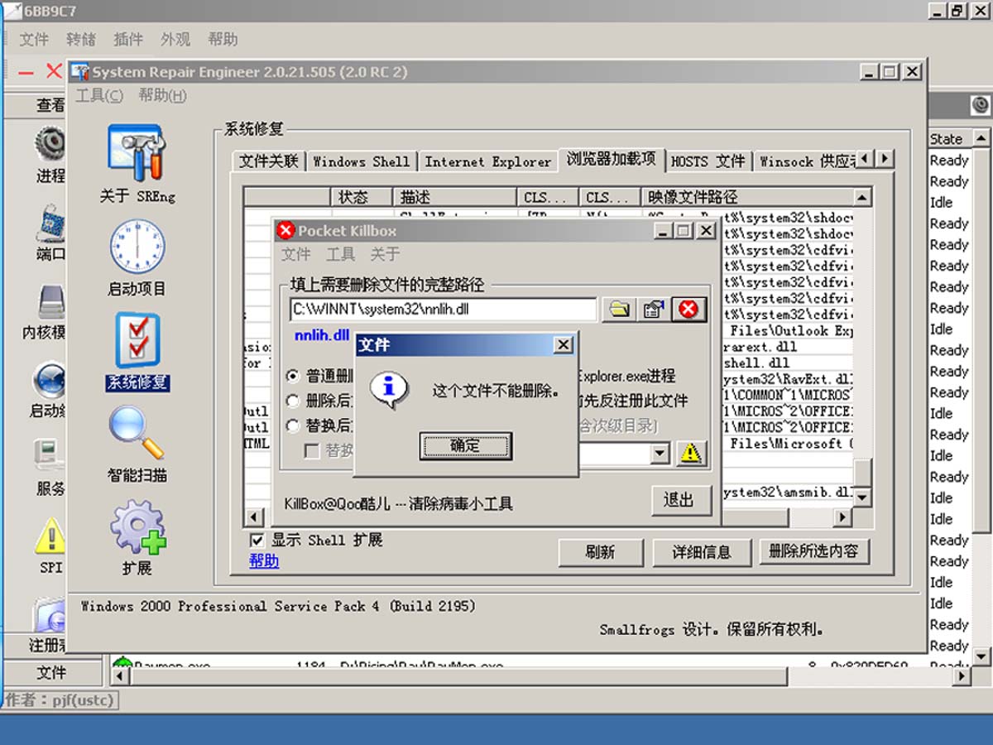Viewport: 993px width, 745px height.
Task: Click the 详细信息 button
Action: tap(702, 551)
